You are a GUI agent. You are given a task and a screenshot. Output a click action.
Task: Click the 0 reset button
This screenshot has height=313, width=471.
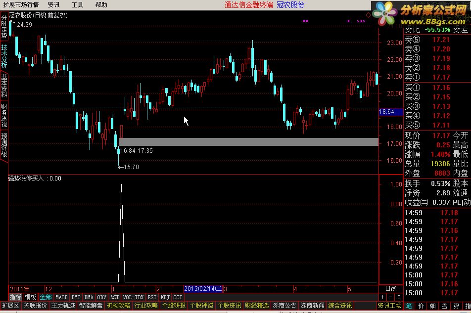[x=399, y=297]
